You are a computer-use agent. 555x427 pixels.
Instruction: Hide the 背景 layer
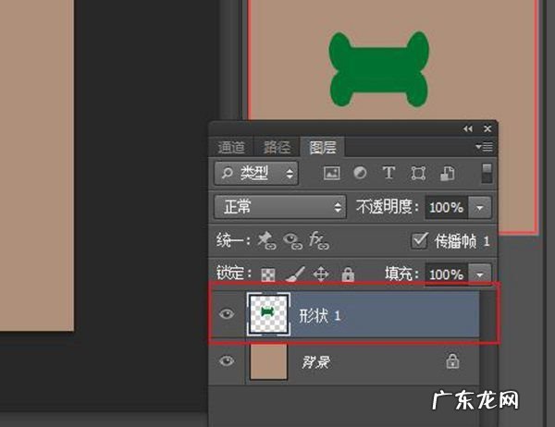click(x=228, y=361)
